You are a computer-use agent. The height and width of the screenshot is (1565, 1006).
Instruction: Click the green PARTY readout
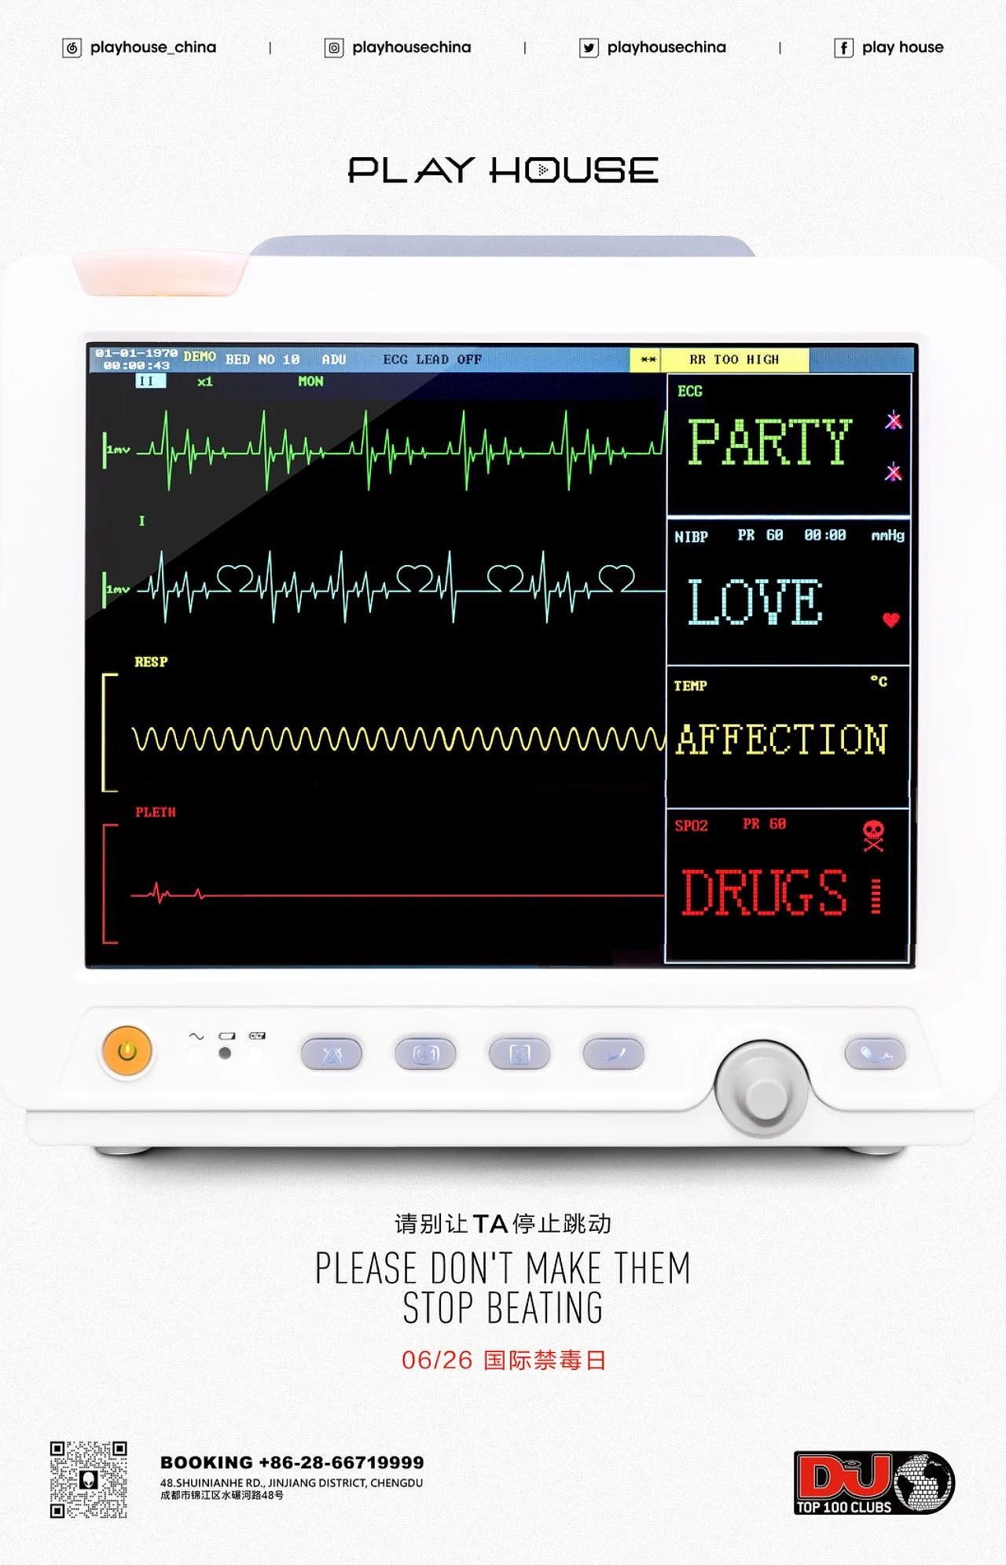[x=770, y=442]
